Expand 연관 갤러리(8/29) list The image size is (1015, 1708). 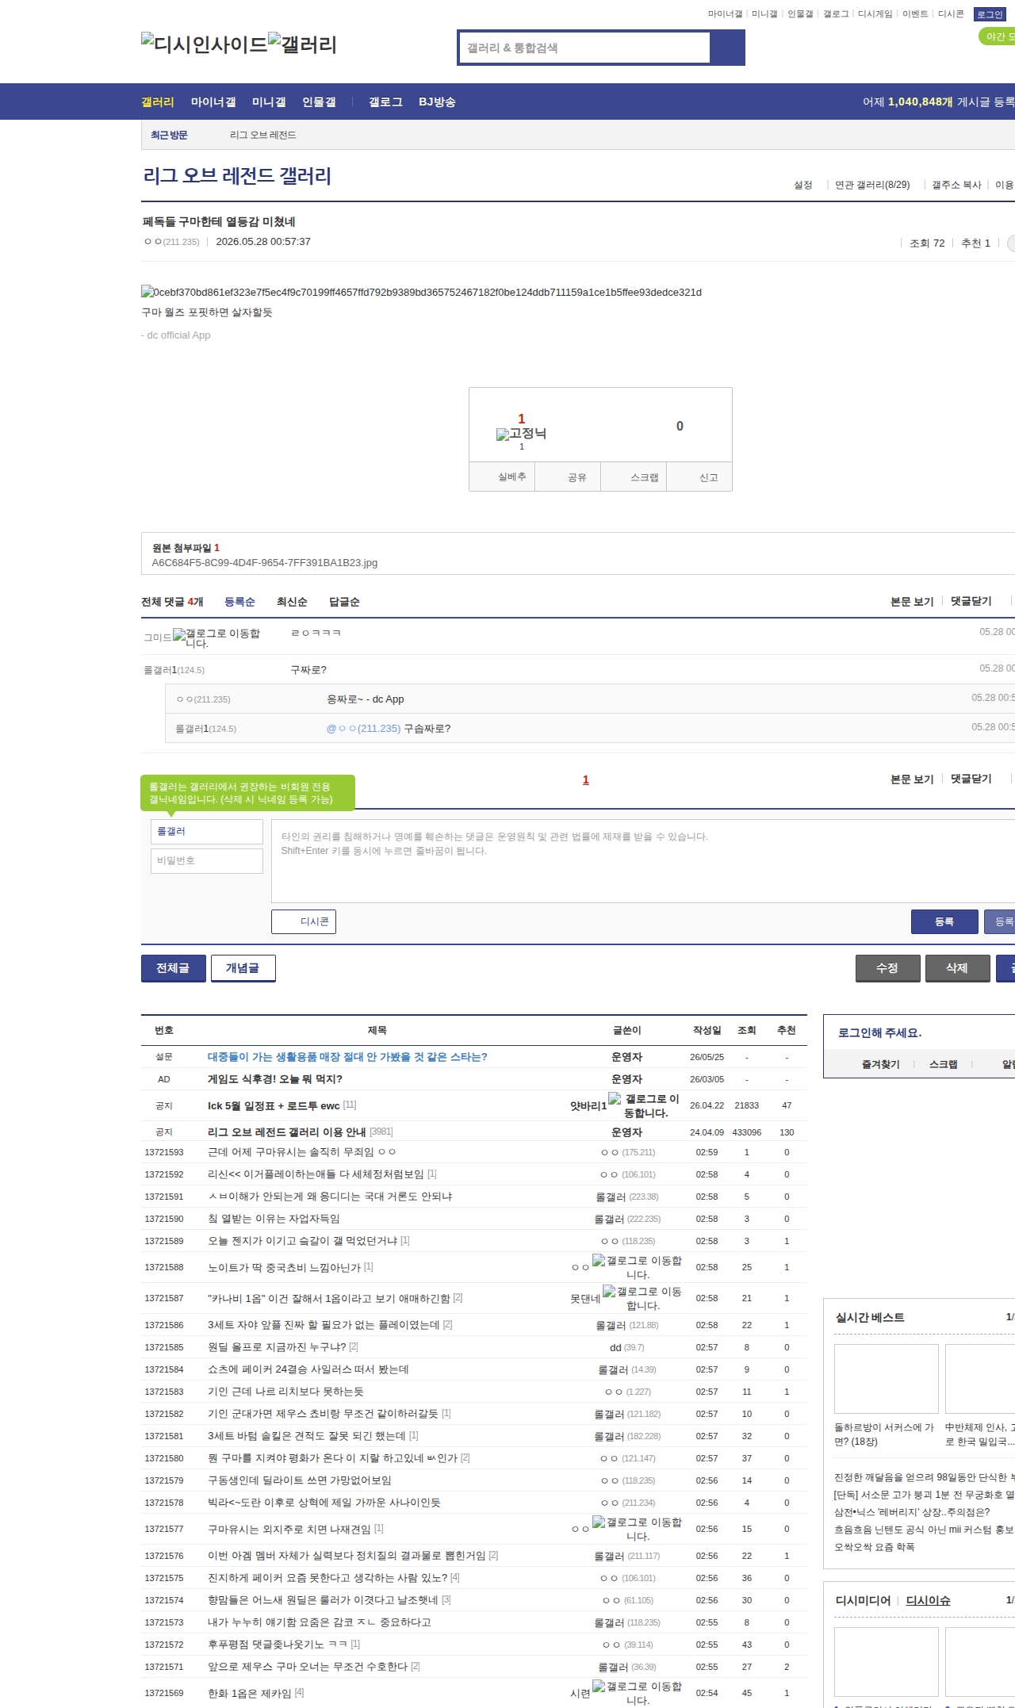(x=872, y=185)
